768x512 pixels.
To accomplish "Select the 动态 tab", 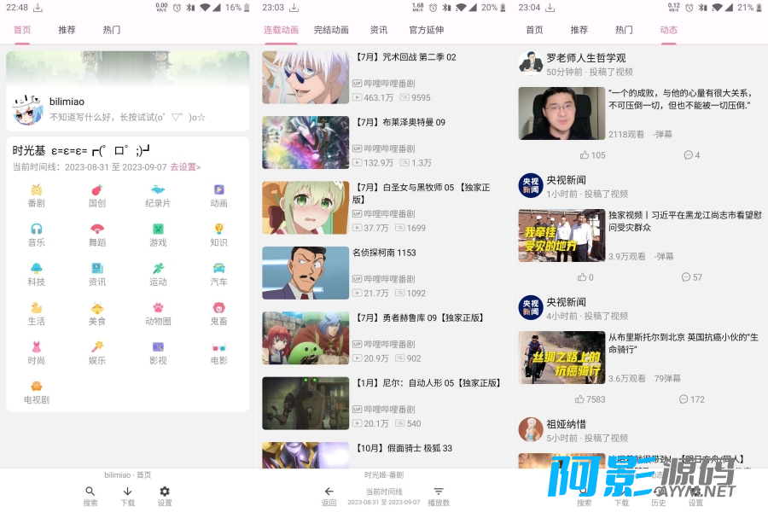I will pos(668,30).
